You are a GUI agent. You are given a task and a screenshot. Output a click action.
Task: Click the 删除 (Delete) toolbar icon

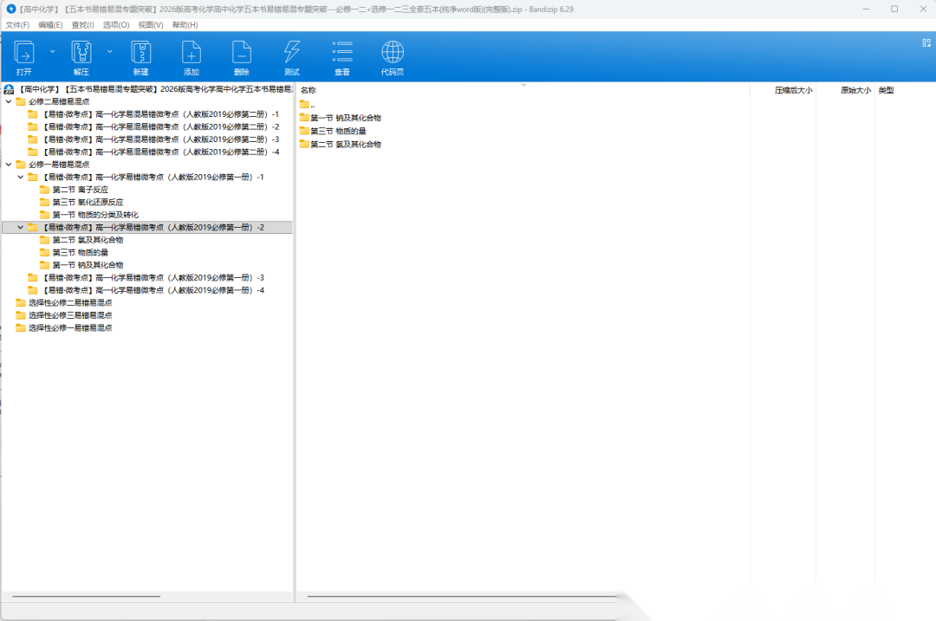click(242, 57)
